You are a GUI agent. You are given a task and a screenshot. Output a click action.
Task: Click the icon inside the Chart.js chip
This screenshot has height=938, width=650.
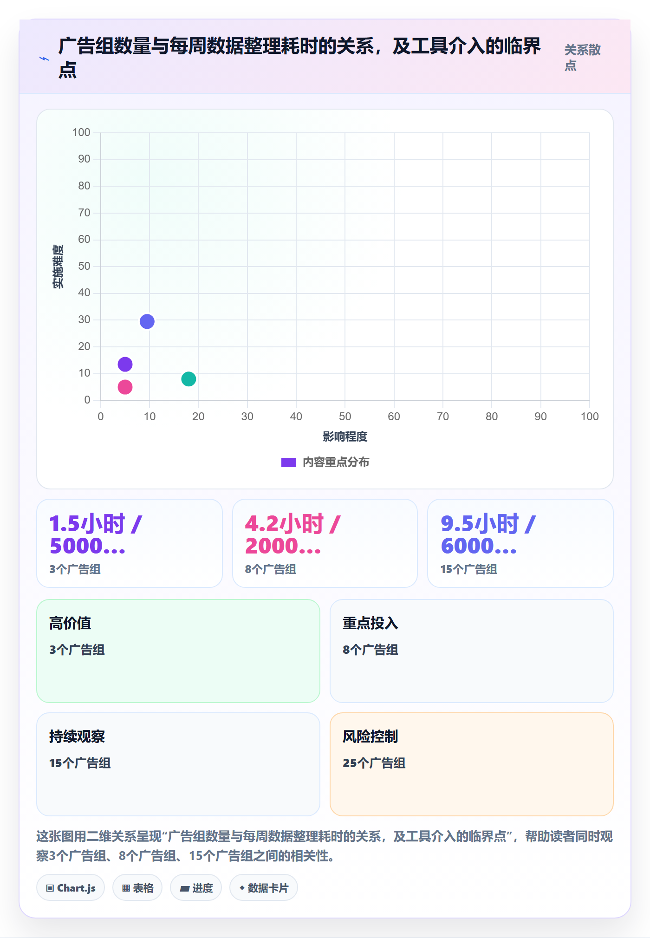point(50,888)
